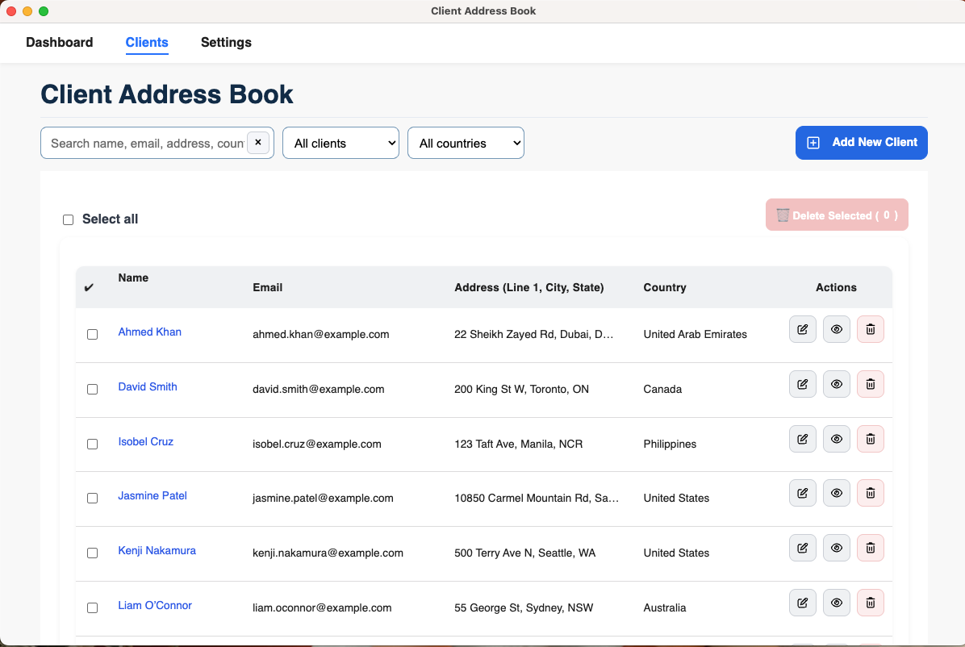Delete Ahmed Khan using trash icon
This screenshot has width=965, height=647.
tap(870, 329)
